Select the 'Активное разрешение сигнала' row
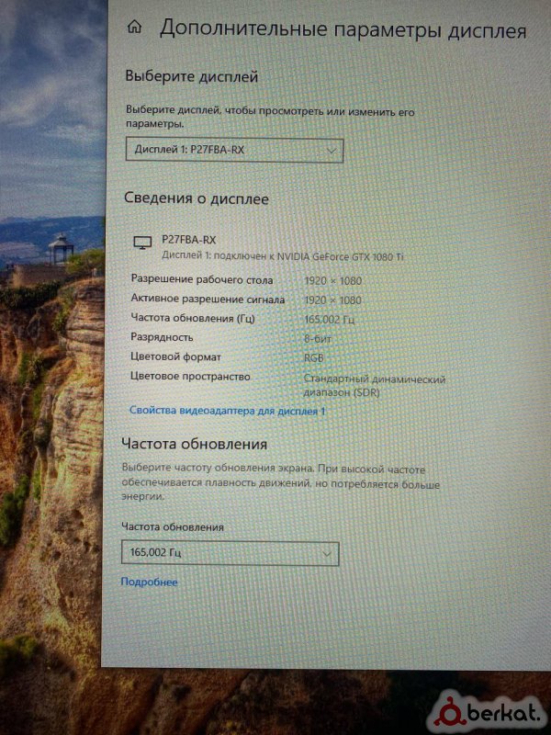Viewport: 551px width, 735px height. tap(208, 299)
